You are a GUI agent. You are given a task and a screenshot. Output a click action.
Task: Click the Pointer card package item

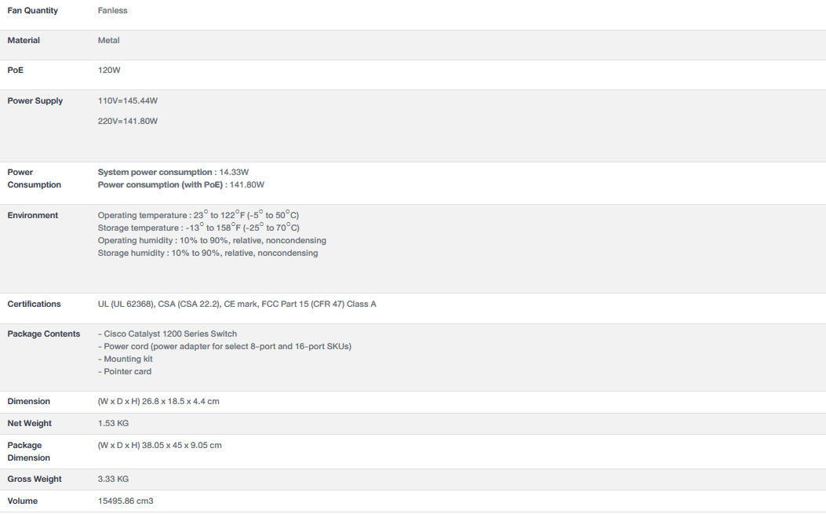click(x=125, y=372)
